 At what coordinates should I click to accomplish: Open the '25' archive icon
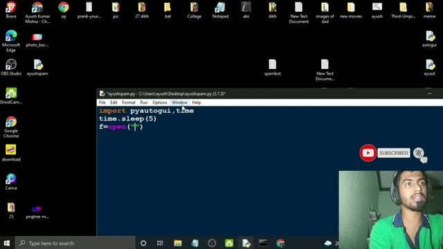(x=11, y=210)
